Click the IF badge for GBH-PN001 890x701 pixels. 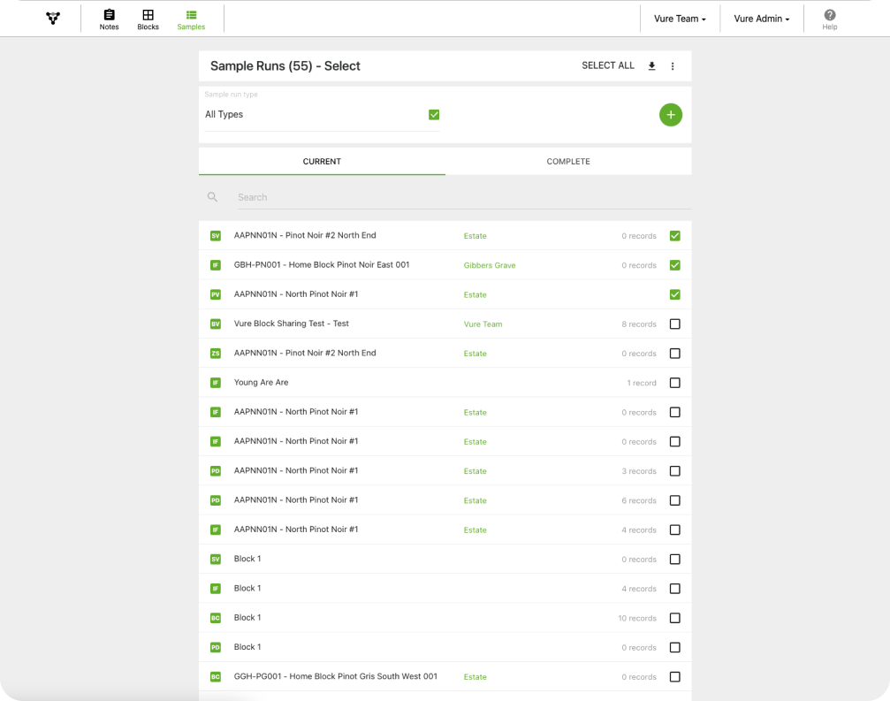click(x=216, y=265)
